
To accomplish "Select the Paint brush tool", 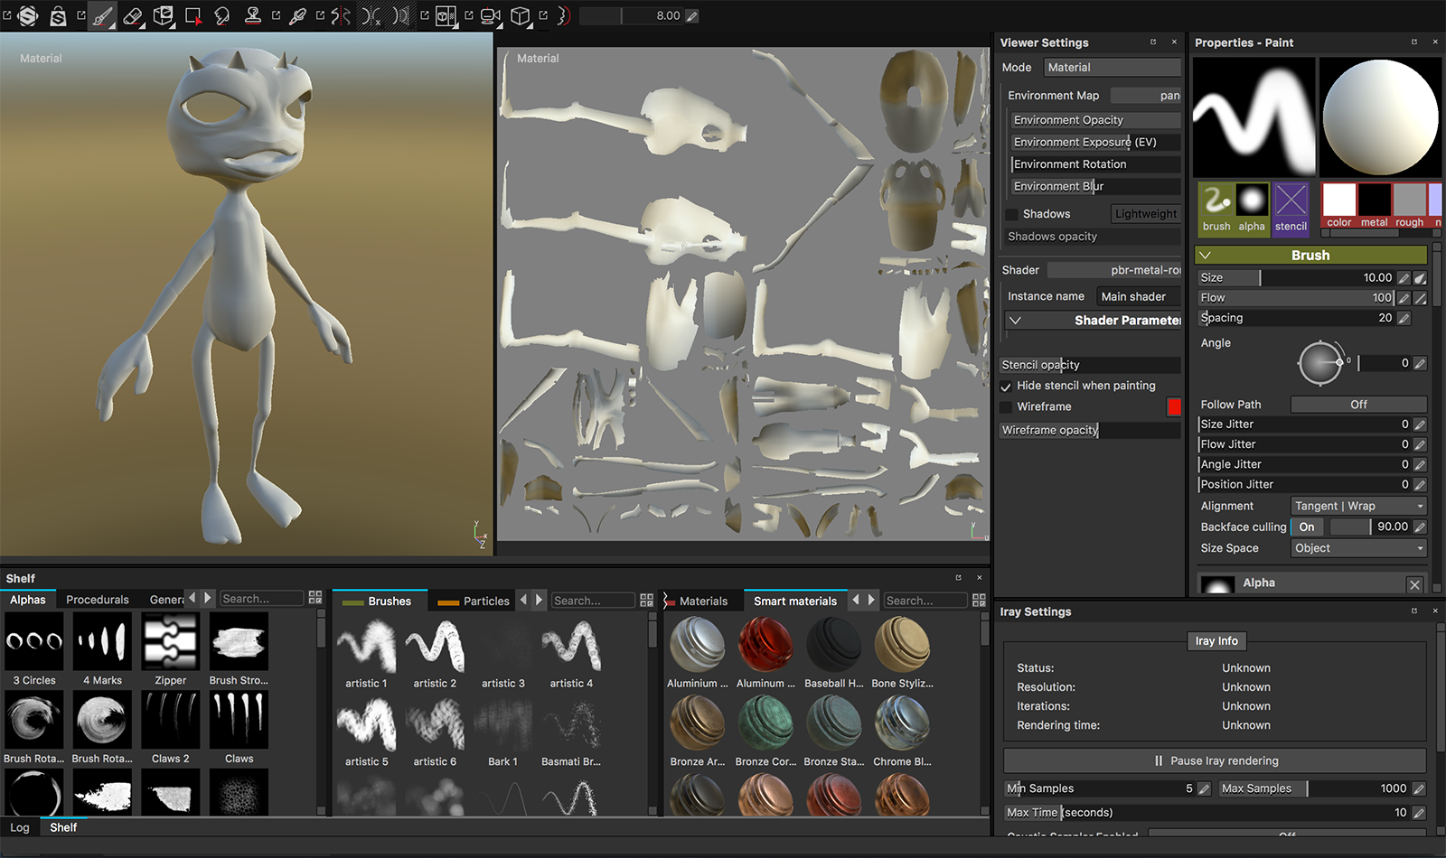I will tap(102, 15).
